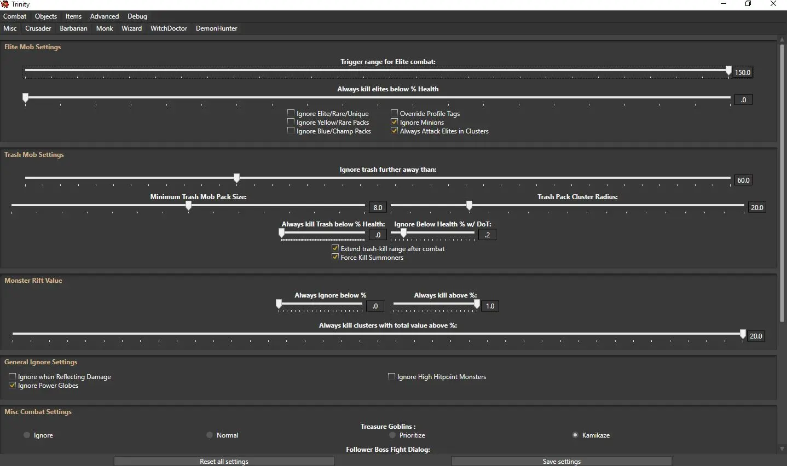
Task: Enable Ignore High Hitpoint Monsters
Action: pyautogui.click(x=391, y=377)
